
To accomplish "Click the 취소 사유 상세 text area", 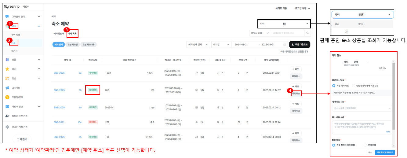I will 362,126.
